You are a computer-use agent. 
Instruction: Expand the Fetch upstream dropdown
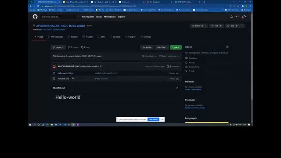coord(169,56)
